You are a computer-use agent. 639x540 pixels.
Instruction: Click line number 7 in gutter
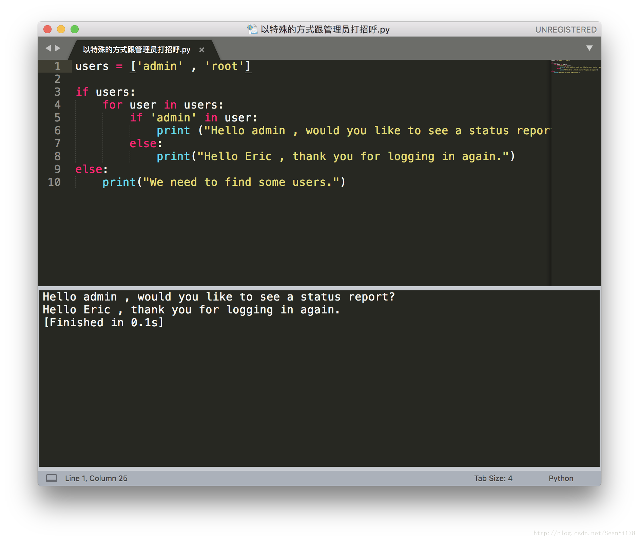pyautogui.click(x=57, y=143)
